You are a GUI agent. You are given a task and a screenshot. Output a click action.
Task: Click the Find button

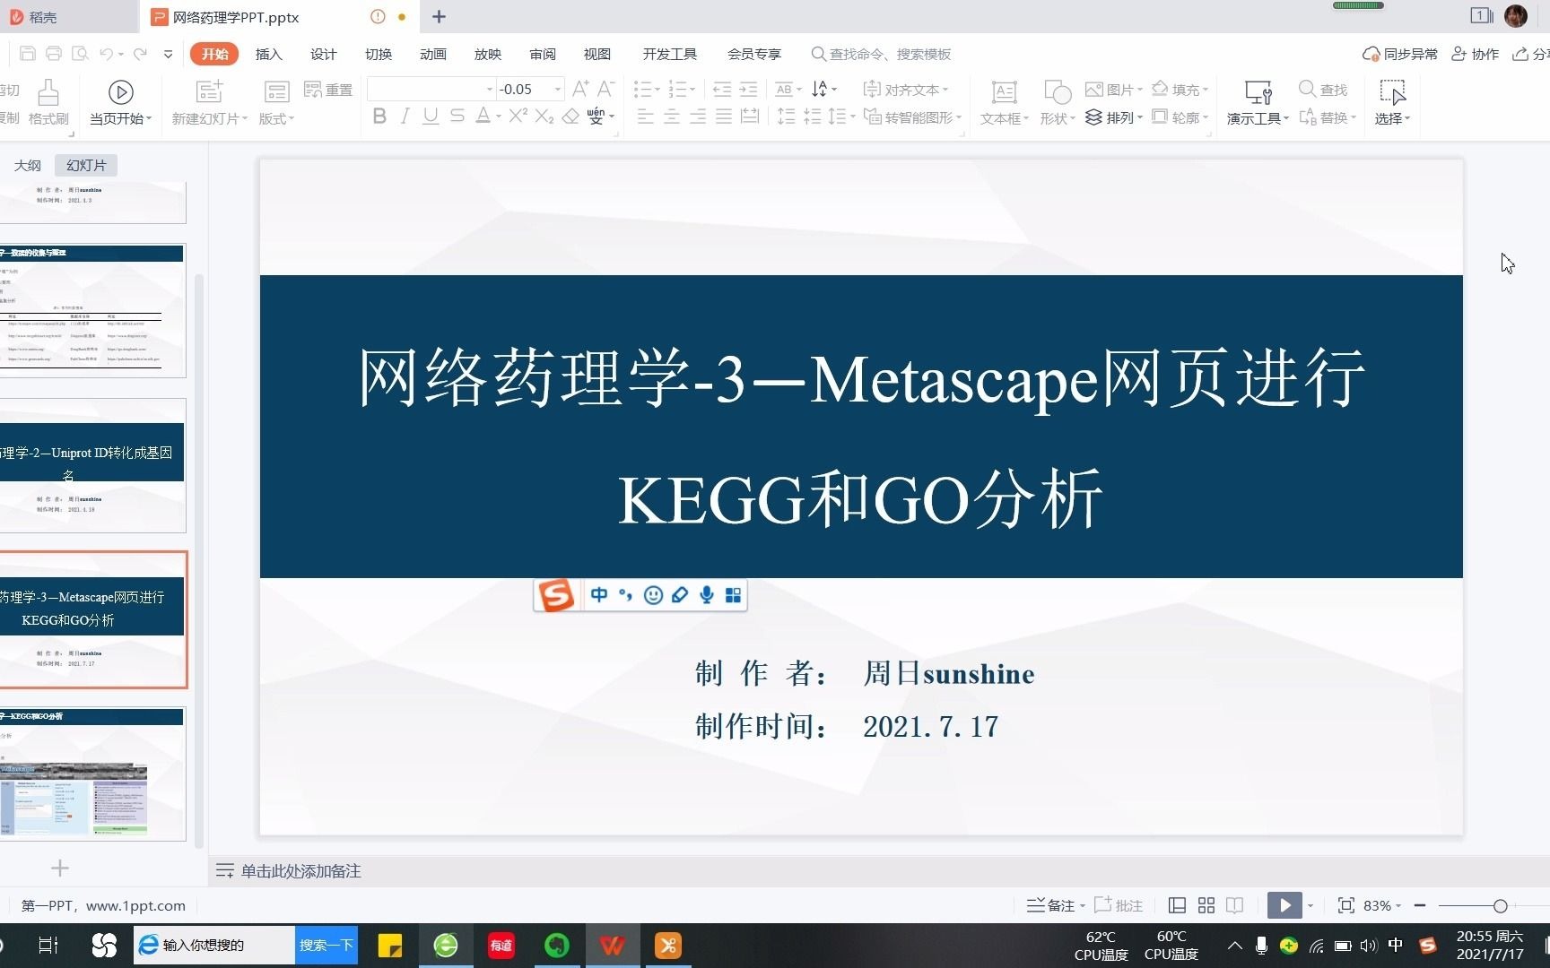click(1323, 89)
